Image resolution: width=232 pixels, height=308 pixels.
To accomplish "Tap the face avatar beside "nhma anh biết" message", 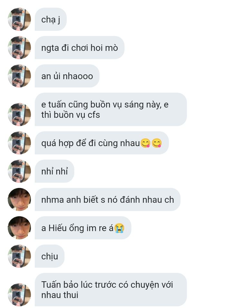I will tap(19, 199).
